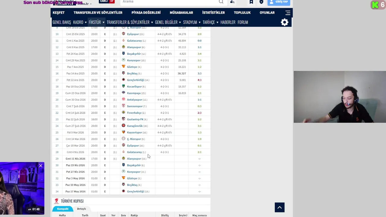This screenshot has width=386, height=217.
Task: Expand the KADRO dropdown arrow
Action: [86, 22]
